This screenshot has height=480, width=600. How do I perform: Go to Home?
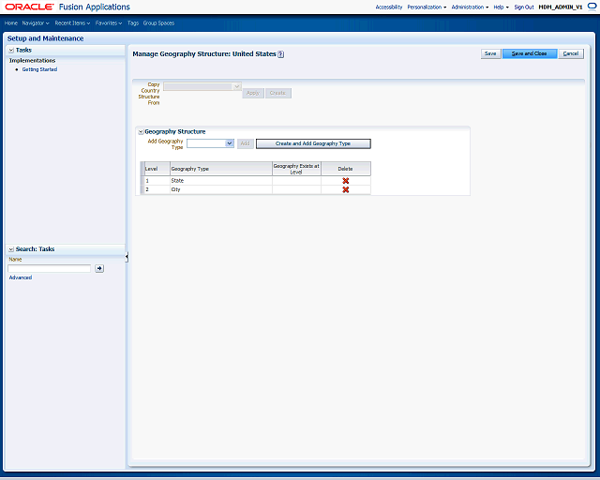pos(11,22)
